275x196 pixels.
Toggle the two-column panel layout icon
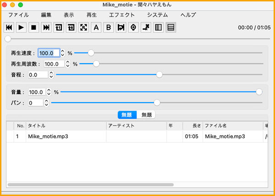click(x=159, y=27)
